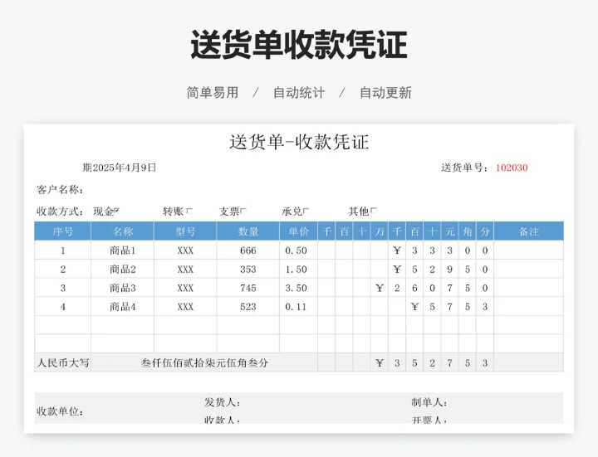
Task: Click the 简单易用 subtitle text
Action: [213, 93]
